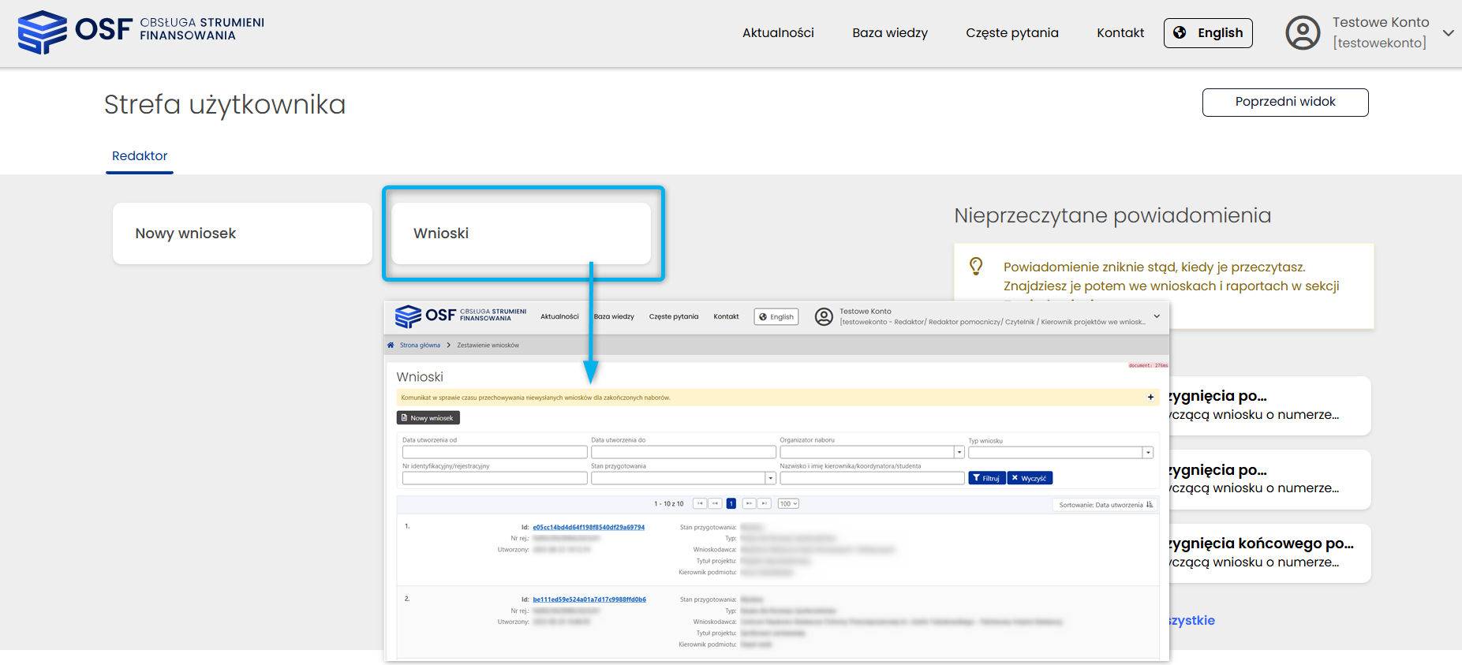Click the Data utworzenia od input field
The height and width of the screenshot is (665, 1462).
494,453
